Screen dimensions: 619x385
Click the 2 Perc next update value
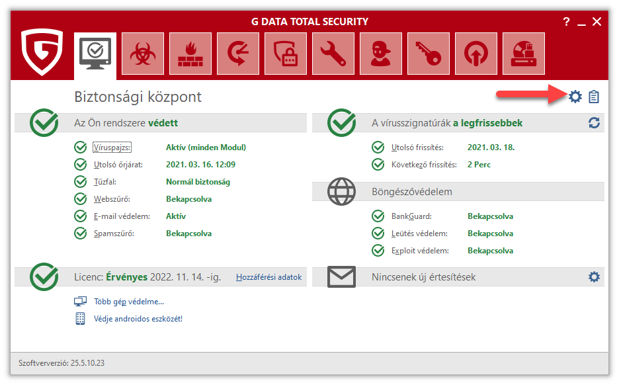coord(479,165)
